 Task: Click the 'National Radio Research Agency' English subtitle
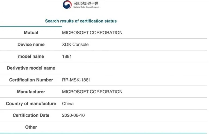click(x=87, y=7)
